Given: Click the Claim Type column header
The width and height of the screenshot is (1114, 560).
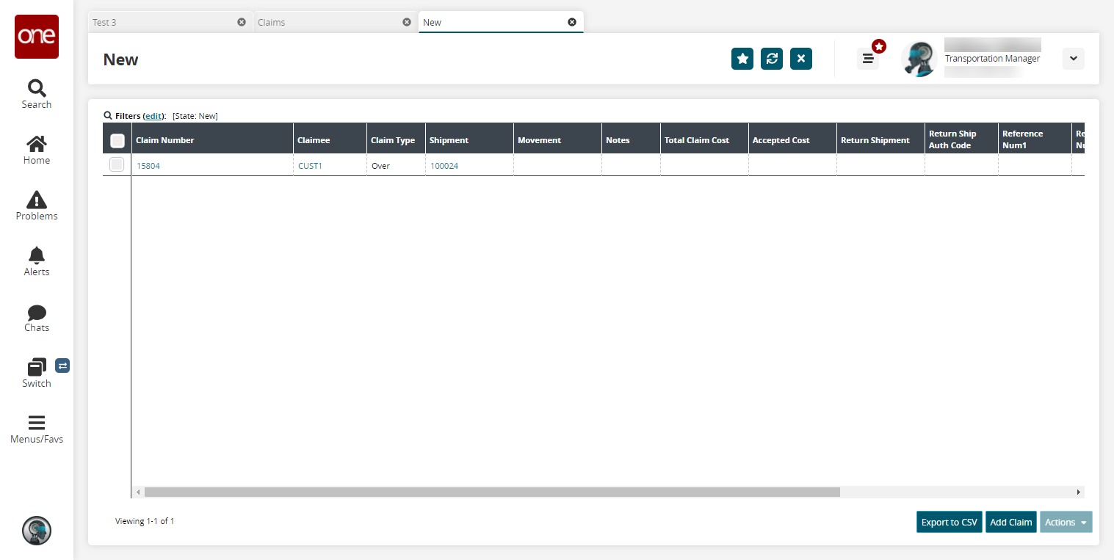Looking at the screenshot, I should click(396, 139).
